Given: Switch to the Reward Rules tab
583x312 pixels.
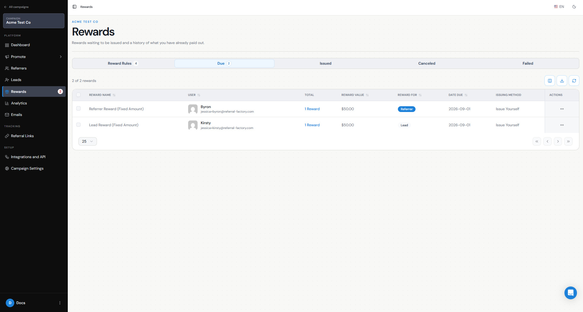Looking at the screenshot, I should coord(123,63).
